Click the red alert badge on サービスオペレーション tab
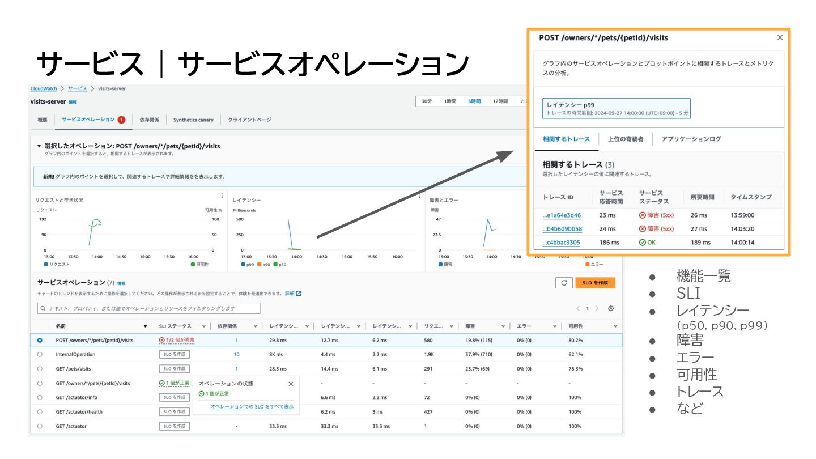The height and width of the screenshot is (459, 816). (121, 120)
